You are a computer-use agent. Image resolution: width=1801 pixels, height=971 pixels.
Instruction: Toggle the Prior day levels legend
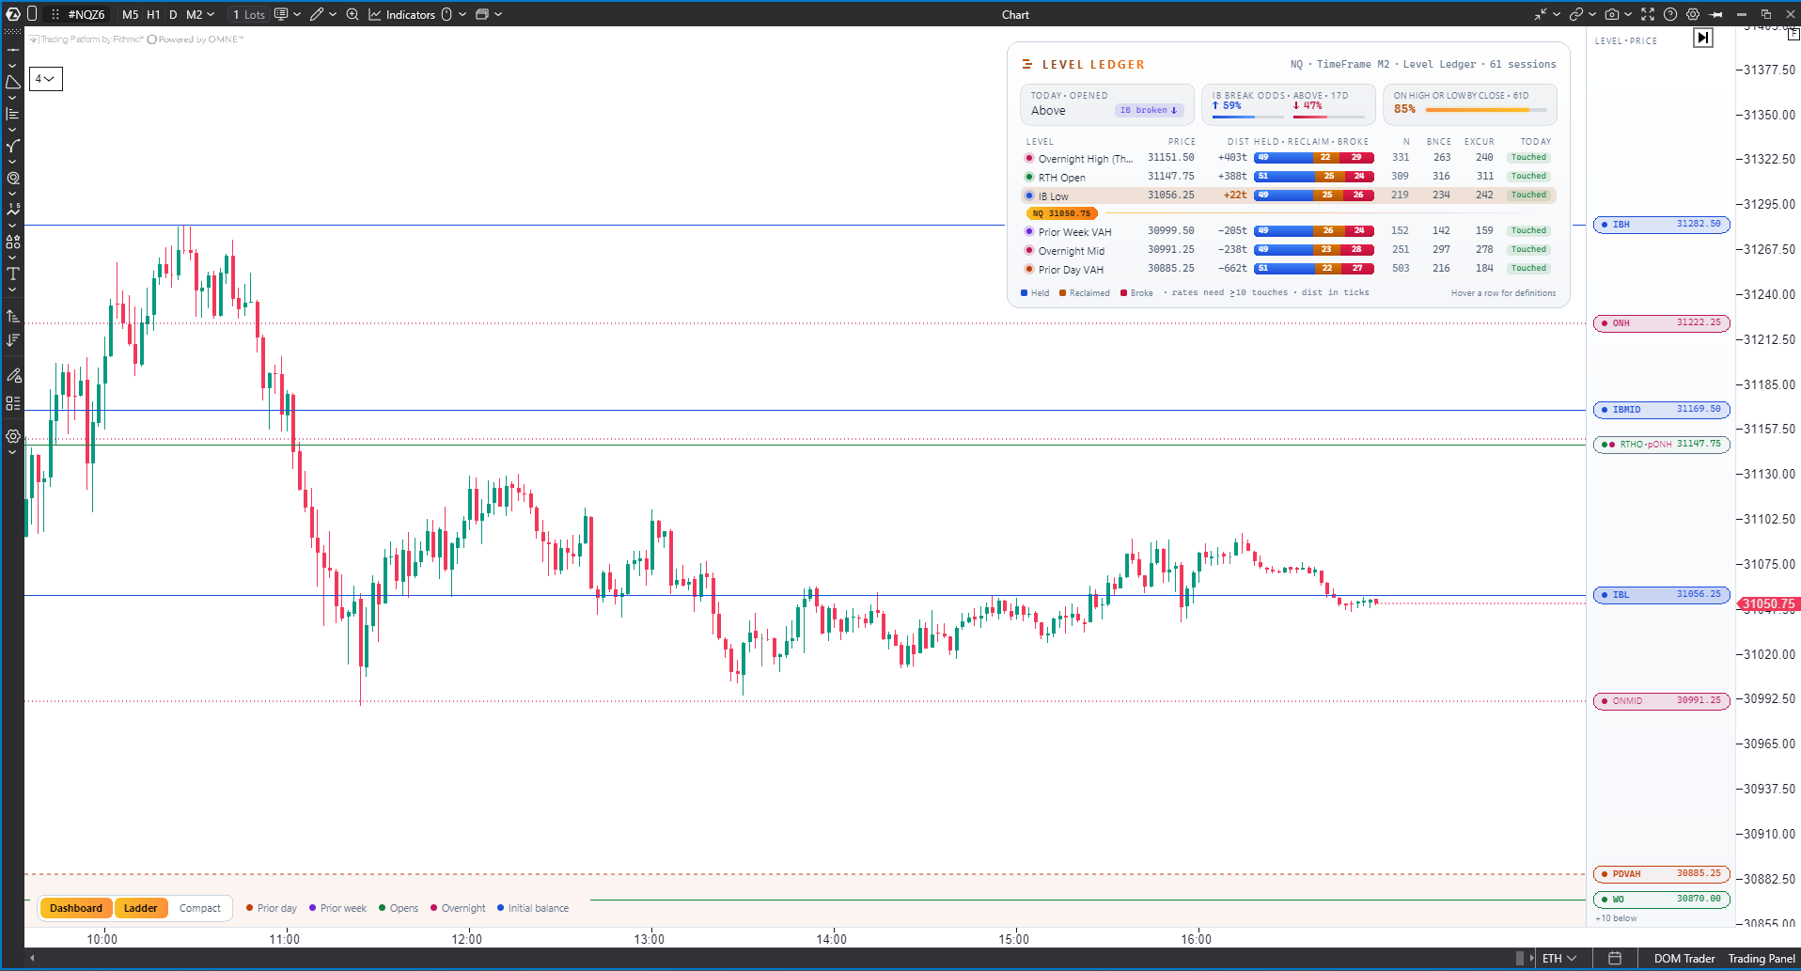click(x=272, y=908)
